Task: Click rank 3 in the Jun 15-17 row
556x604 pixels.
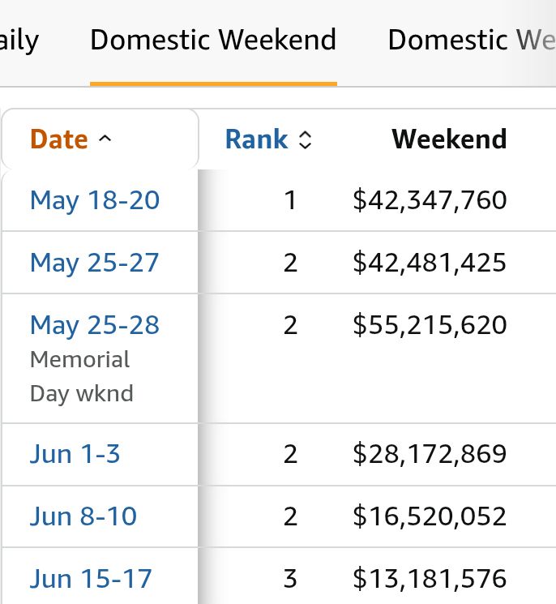Action: [290, 579]
